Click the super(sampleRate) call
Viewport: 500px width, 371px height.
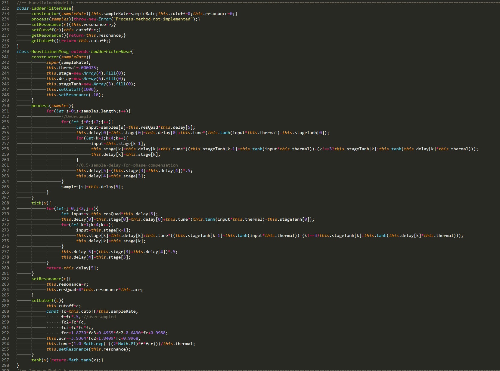coord(68,63)
